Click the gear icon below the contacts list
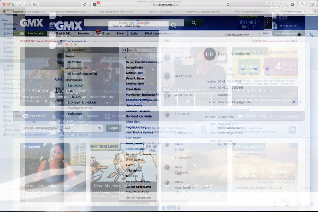 (x=153, y=204)
